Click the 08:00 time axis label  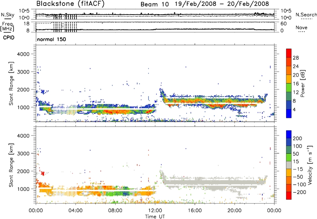(x=115, y=211)
